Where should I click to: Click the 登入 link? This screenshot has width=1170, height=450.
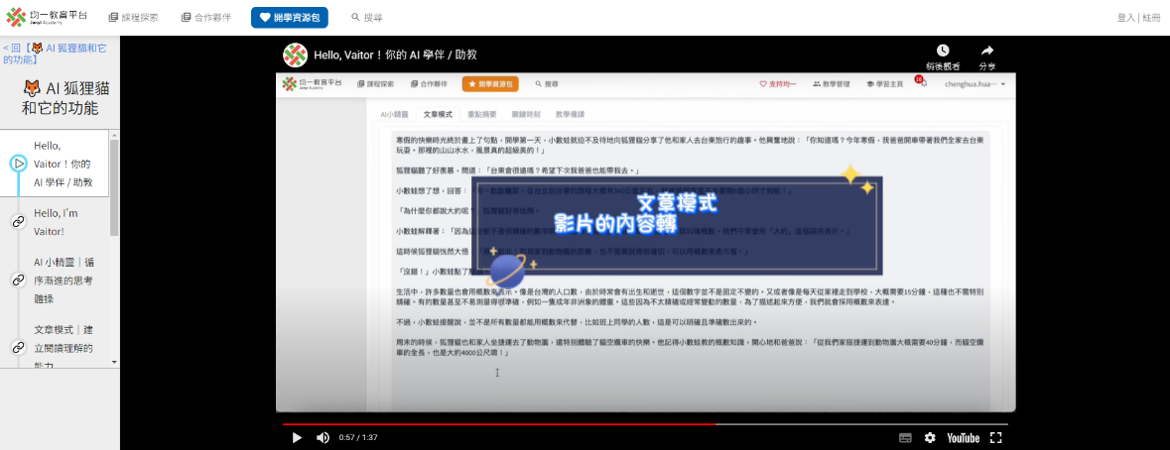(x=1126, y=17)
